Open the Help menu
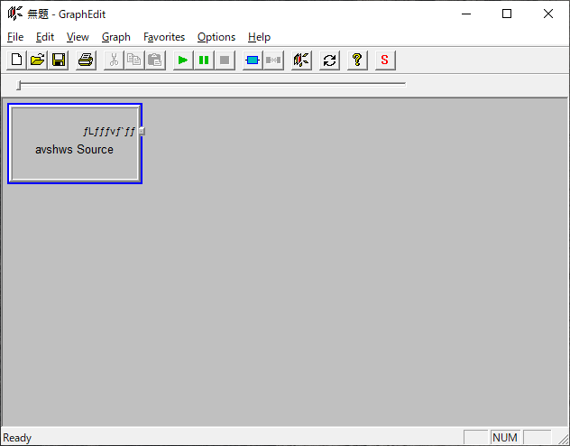The width and height of the screenshot is (570, 446). pyautogui.click(x=259, y=37)
